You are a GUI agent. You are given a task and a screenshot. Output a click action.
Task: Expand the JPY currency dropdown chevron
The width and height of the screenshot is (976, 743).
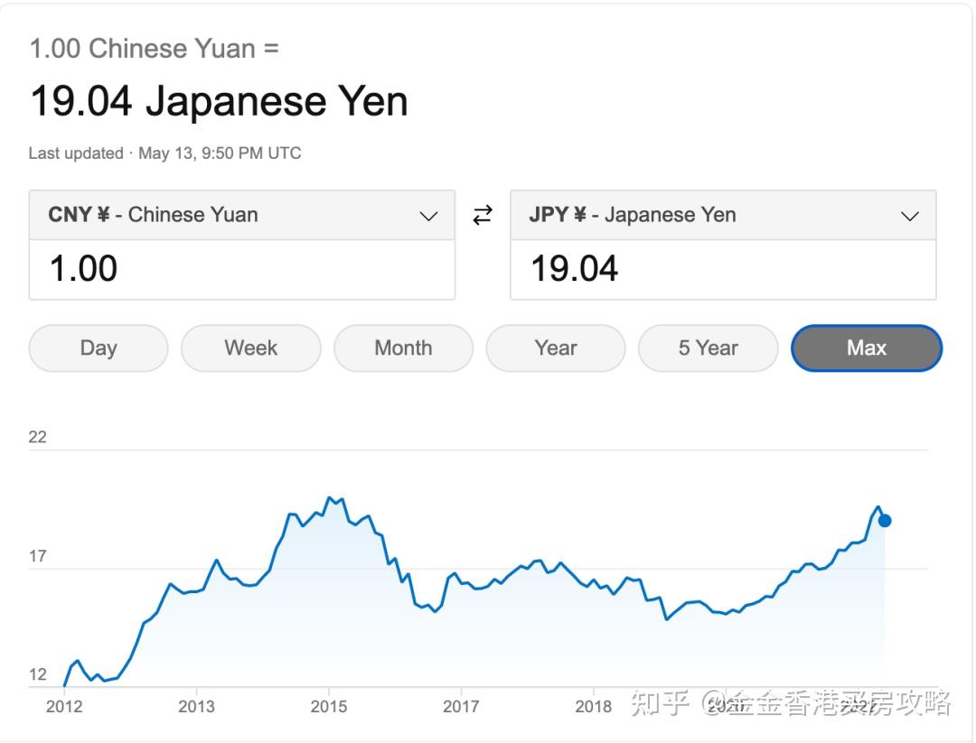(x=910, y=216)
